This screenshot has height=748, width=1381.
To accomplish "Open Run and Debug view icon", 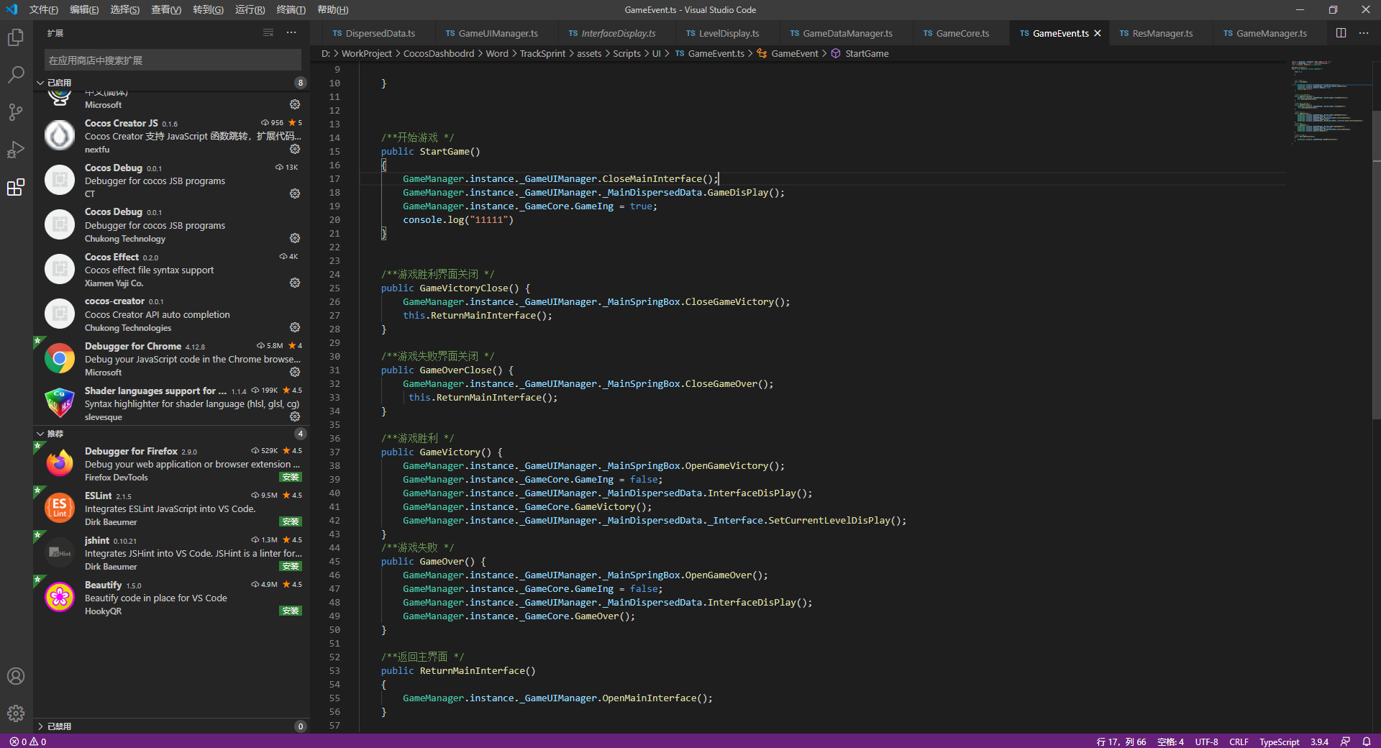I will pos(16,150).
